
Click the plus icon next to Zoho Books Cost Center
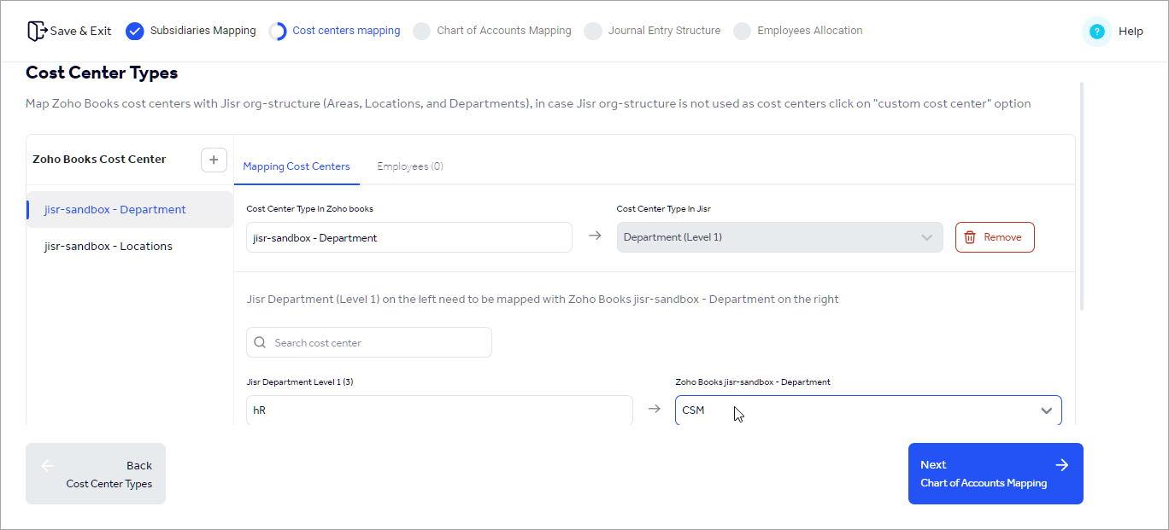214,160
